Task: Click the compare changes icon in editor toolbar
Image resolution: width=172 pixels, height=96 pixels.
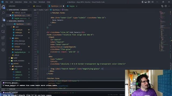Action: pyautogui.click(x=162, y=6)
